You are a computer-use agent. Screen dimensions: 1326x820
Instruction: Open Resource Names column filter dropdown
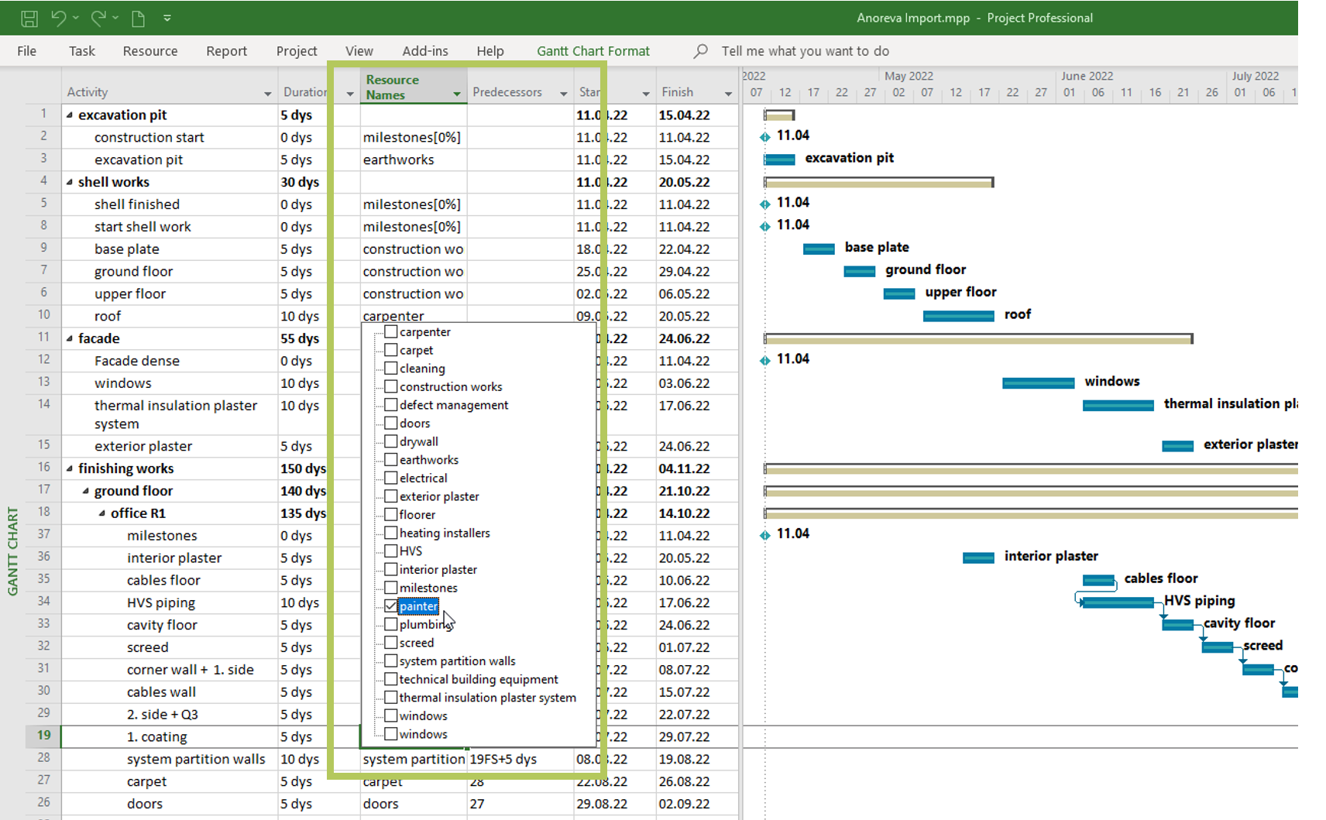[x=457, y=94]
